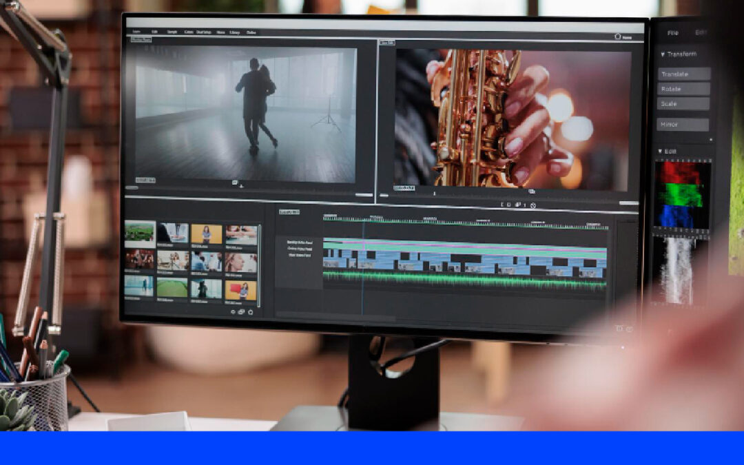The height and width of the screenshot is (465, 744).
Task: Select the green audio waveform track
Action: (464, 280)
